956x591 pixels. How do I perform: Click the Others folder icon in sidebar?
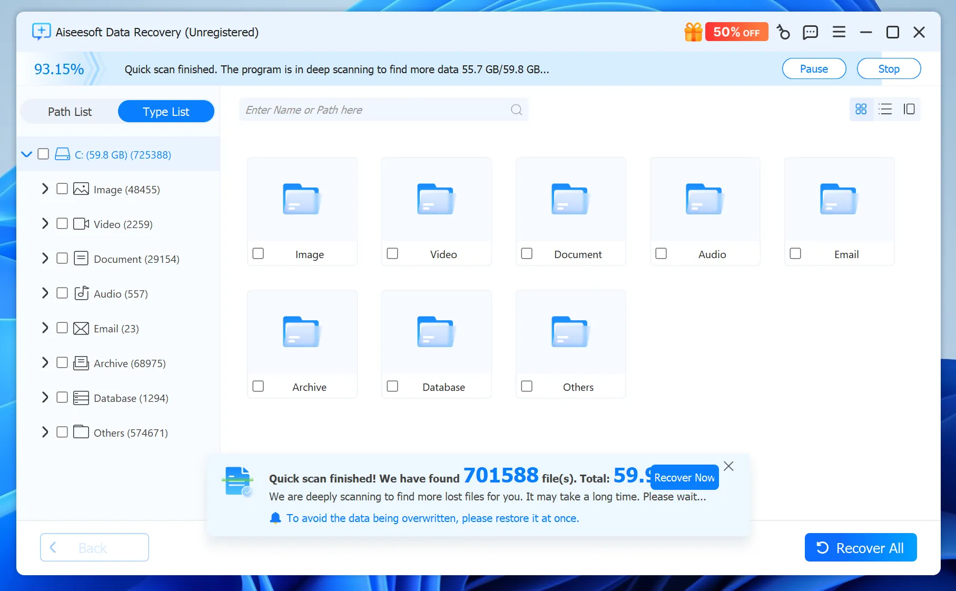pyautogui.click(x=81, y=432)
